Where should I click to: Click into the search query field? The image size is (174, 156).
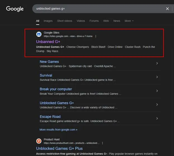(98, 9)
